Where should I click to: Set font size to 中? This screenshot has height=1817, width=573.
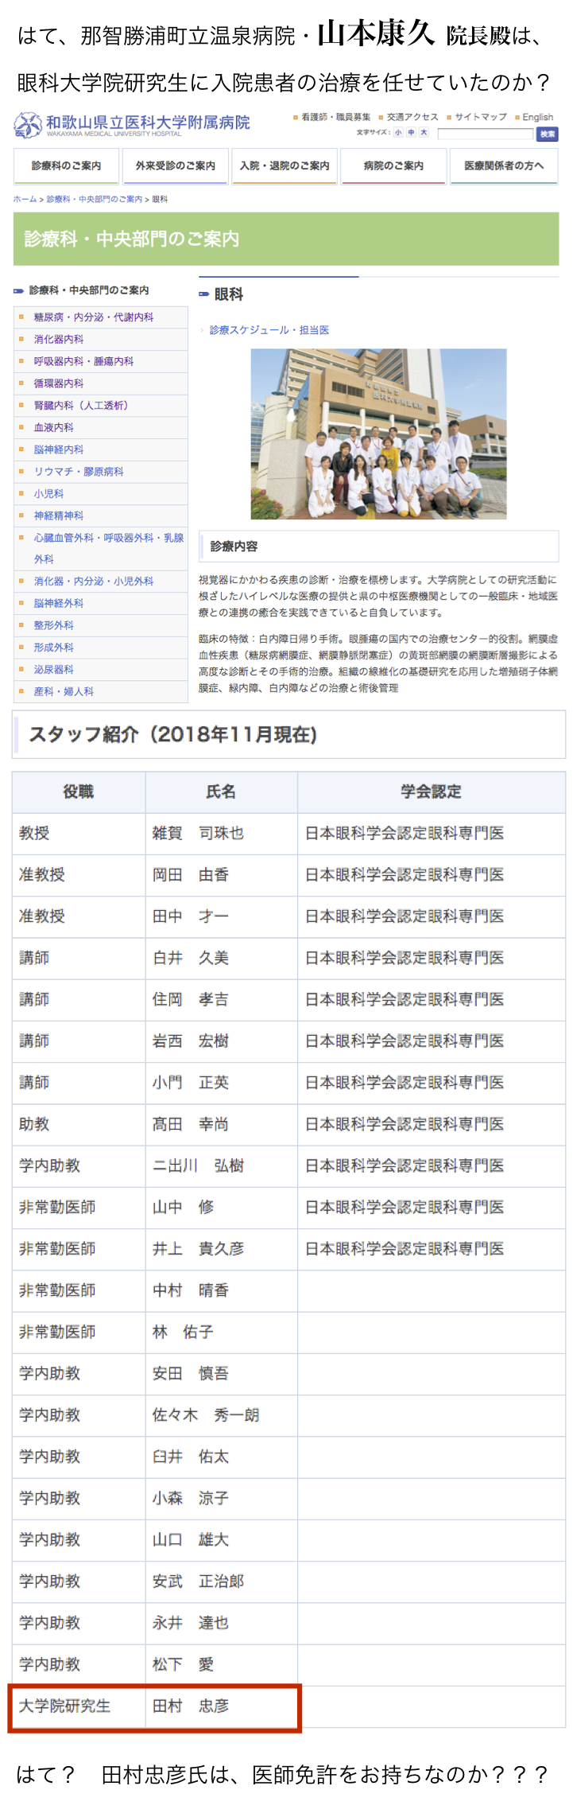pos(411,133)
